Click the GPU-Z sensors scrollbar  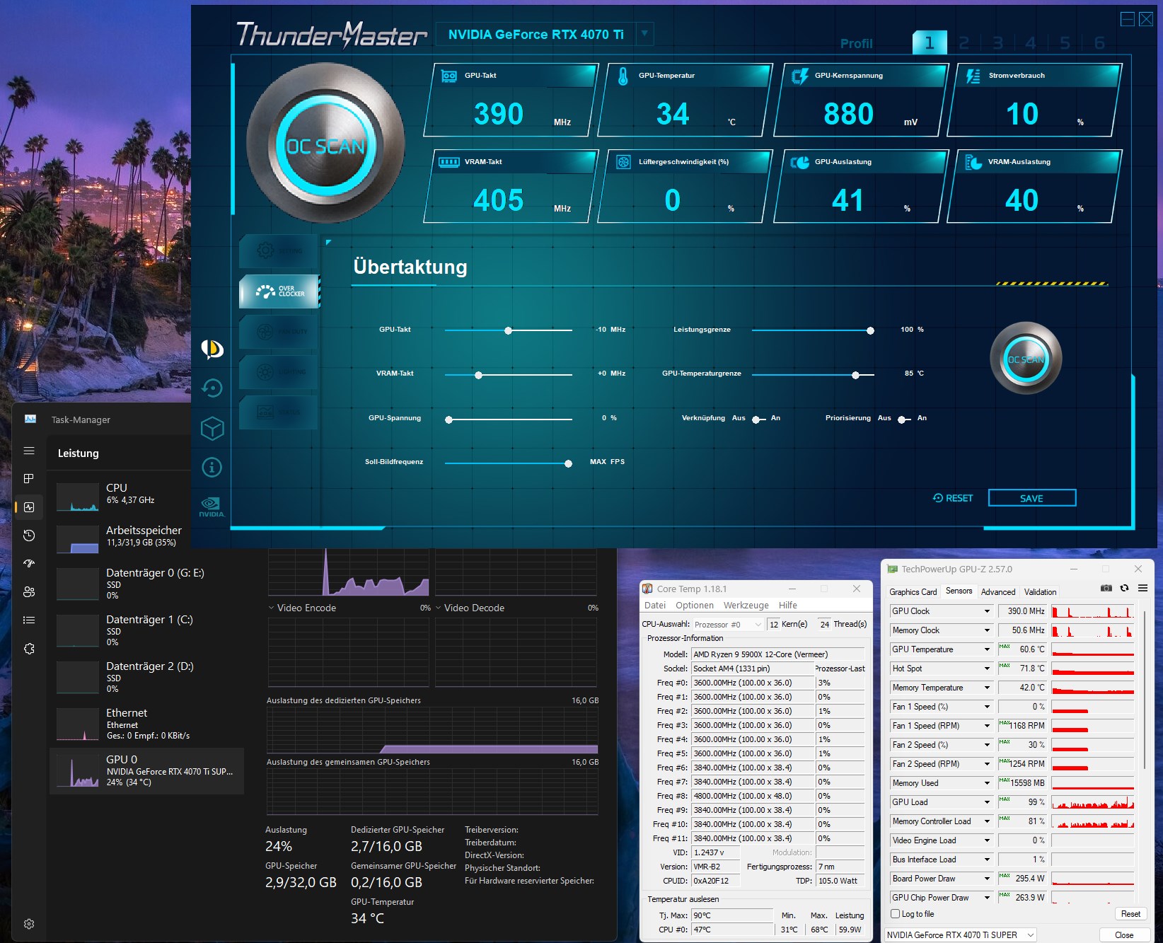click(1144, 690)
